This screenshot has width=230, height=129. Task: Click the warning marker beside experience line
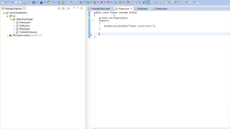point(89,18)
